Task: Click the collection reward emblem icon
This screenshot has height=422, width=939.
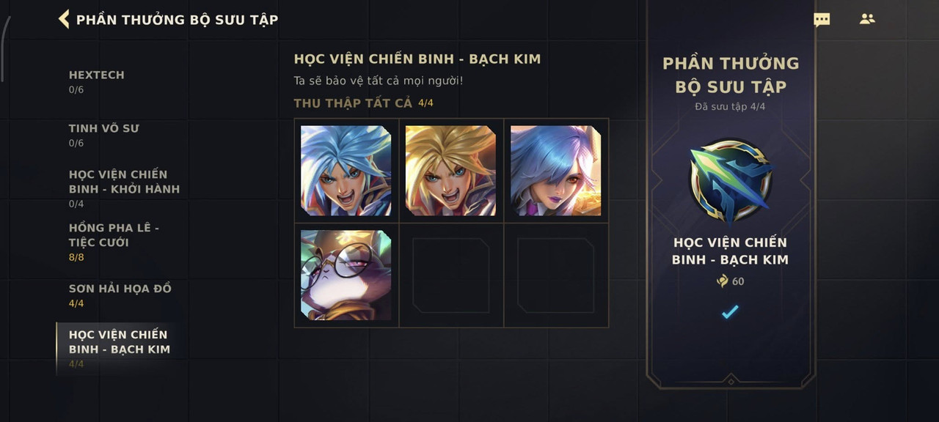Action: (x=731, y=182)
